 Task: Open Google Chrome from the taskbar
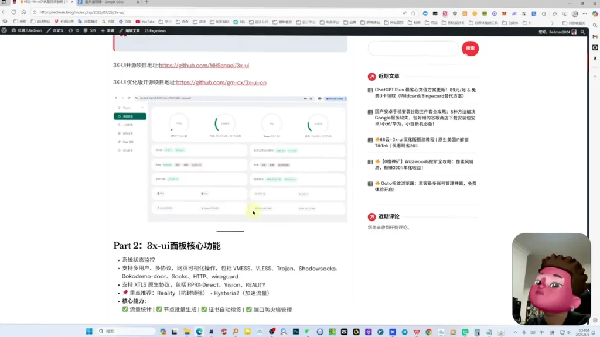click(428, 332)
